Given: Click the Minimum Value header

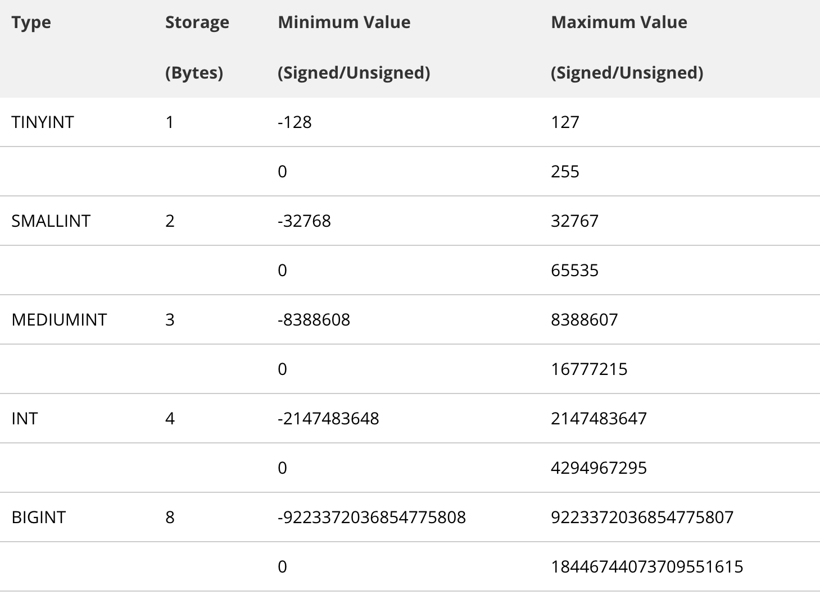Looking at the screenshot, I should pyautogui.click(x=344, y=22).
